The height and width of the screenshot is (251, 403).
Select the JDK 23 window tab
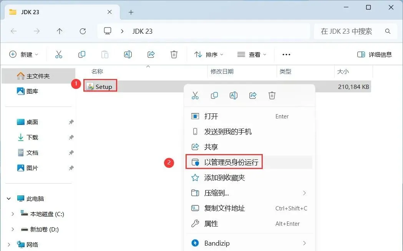coord(62,12)
